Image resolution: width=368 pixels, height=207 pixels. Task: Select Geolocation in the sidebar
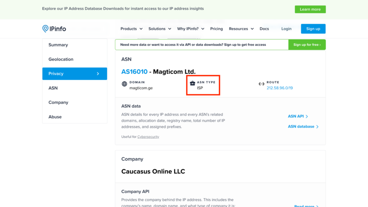(75, 59)
